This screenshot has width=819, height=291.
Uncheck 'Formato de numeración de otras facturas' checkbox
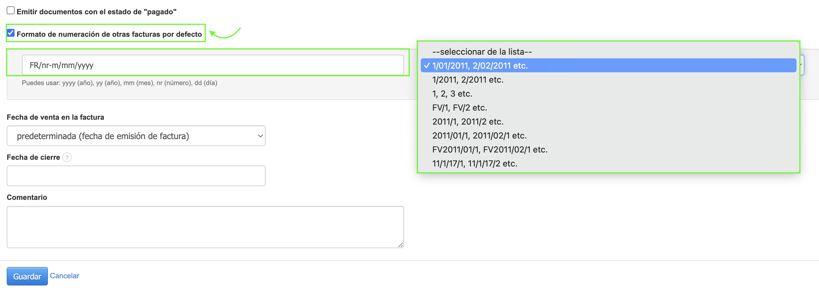11,33
